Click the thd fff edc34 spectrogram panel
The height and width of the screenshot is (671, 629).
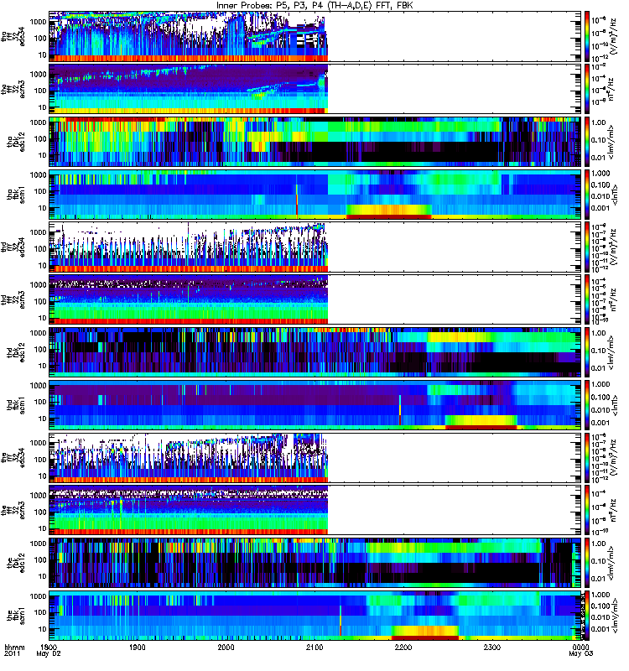pos(315,247)
